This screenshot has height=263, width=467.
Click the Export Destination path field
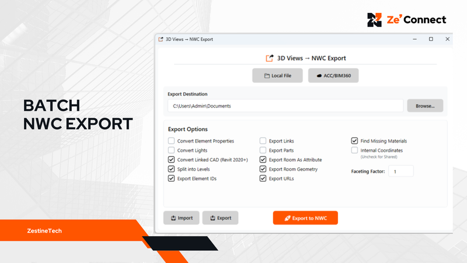tap(285, 106)
